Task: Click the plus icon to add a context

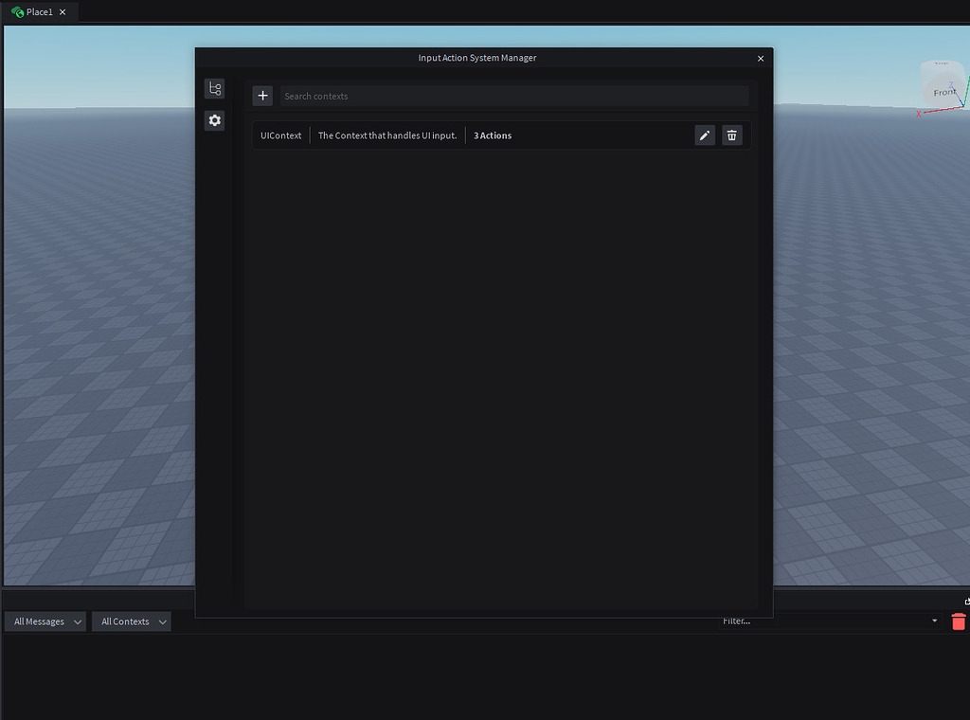Action: tap(262, 95)
